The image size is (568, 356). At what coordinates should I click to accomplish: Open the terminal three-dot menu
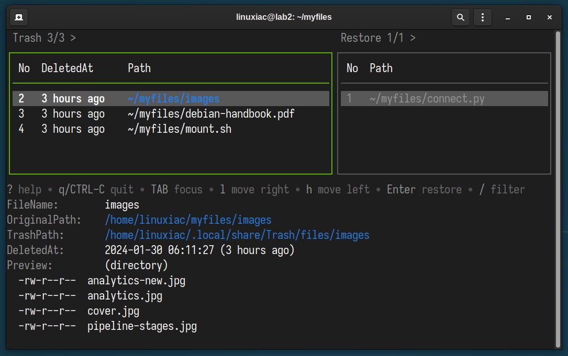click(x=483, y=17)
